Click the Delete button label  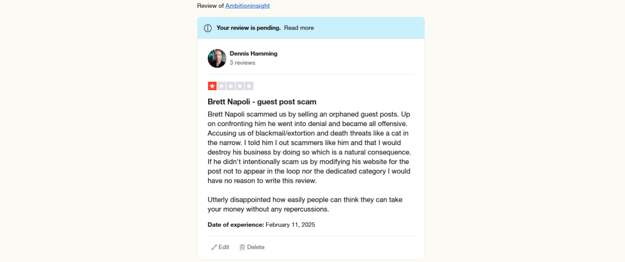pyautogui.click(x=256, y=247)
